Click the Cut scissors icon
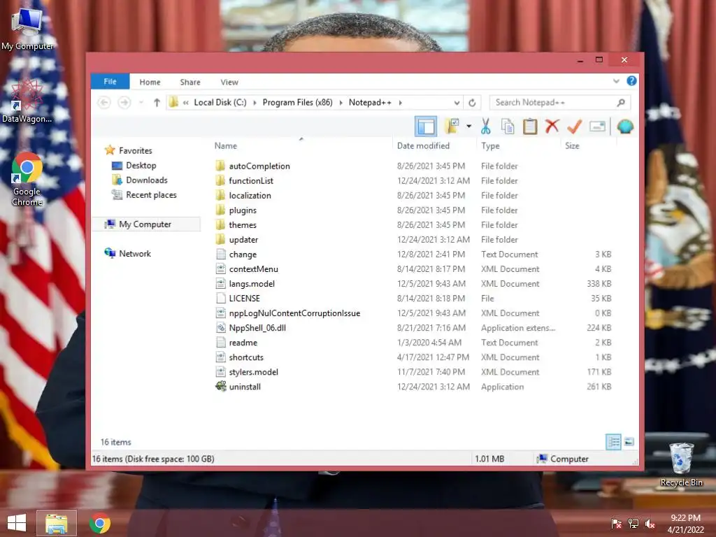This screenshot has width=716, height=537. point(485,127)
